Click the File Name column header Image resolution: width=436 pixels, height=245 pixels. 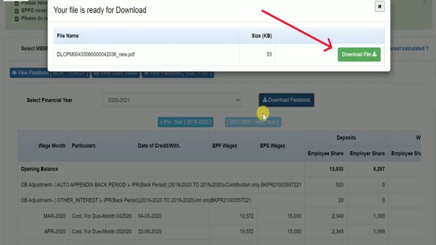coord(68,36)
